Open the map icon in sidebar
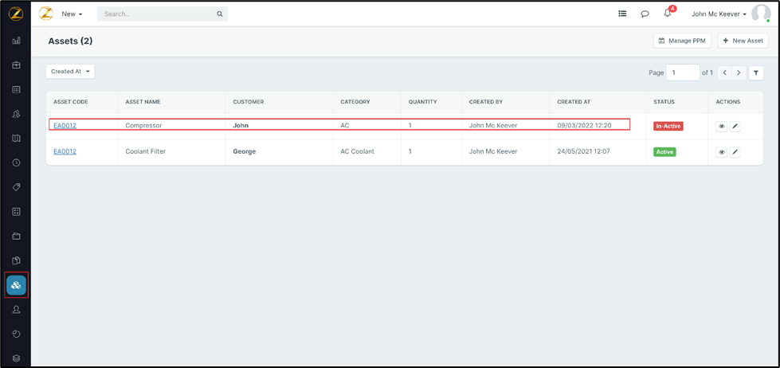The image size is (780, 368). (16, 139)
